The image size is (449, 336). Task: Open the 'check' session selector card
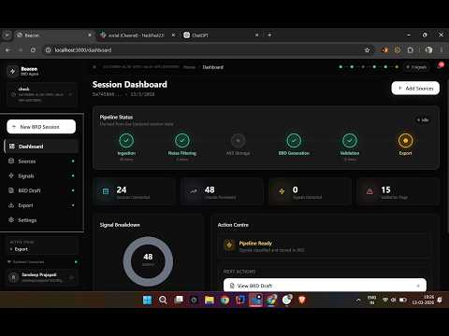(x=41, y=94)
